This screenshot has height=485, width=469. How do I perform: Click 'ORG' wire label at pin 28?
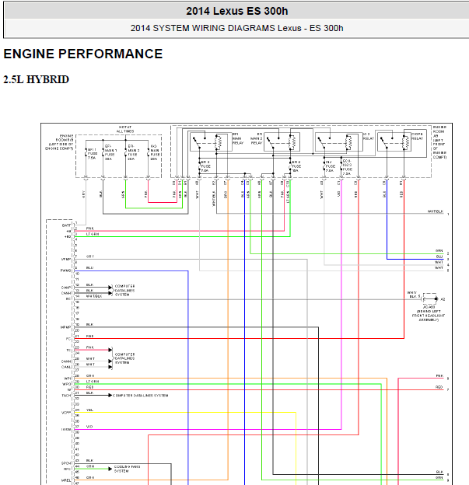click(90, 375)
